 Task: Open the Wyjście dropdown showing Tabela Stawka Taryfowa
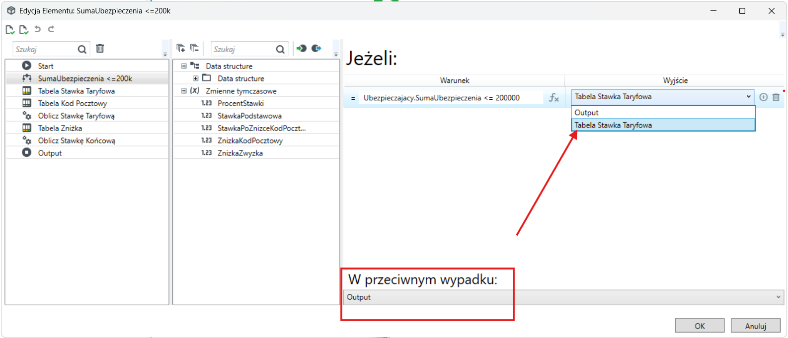pyautogui.click(x=663, y=97)
